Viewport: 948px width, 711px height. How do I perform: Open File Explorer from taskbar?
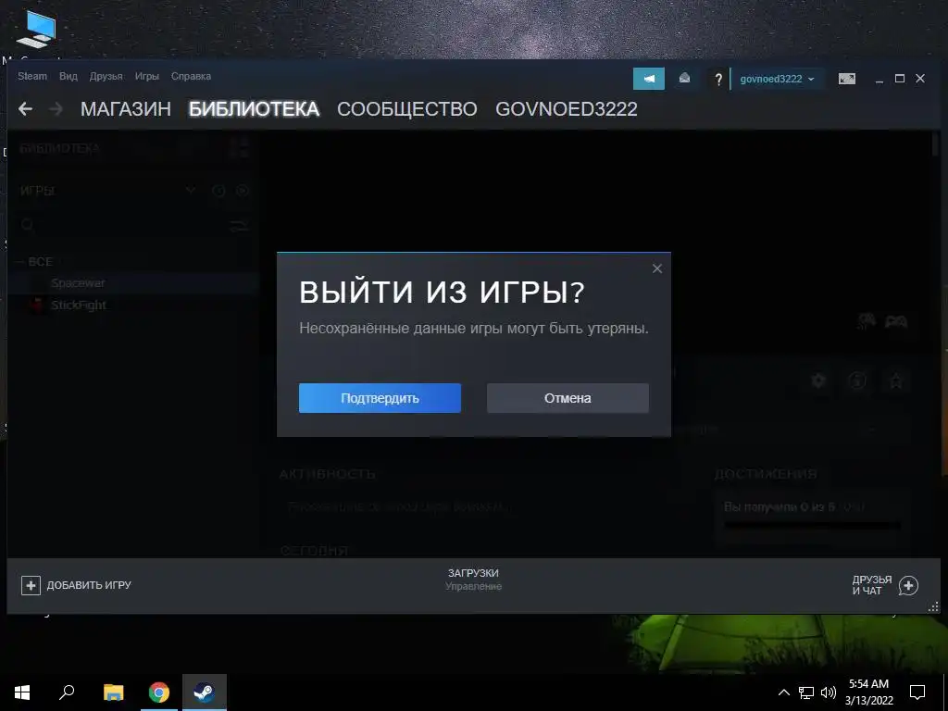[113, 692]
